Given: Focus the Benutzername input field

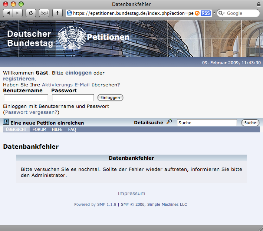Looking at the screenshot, I should pos(26,98).
